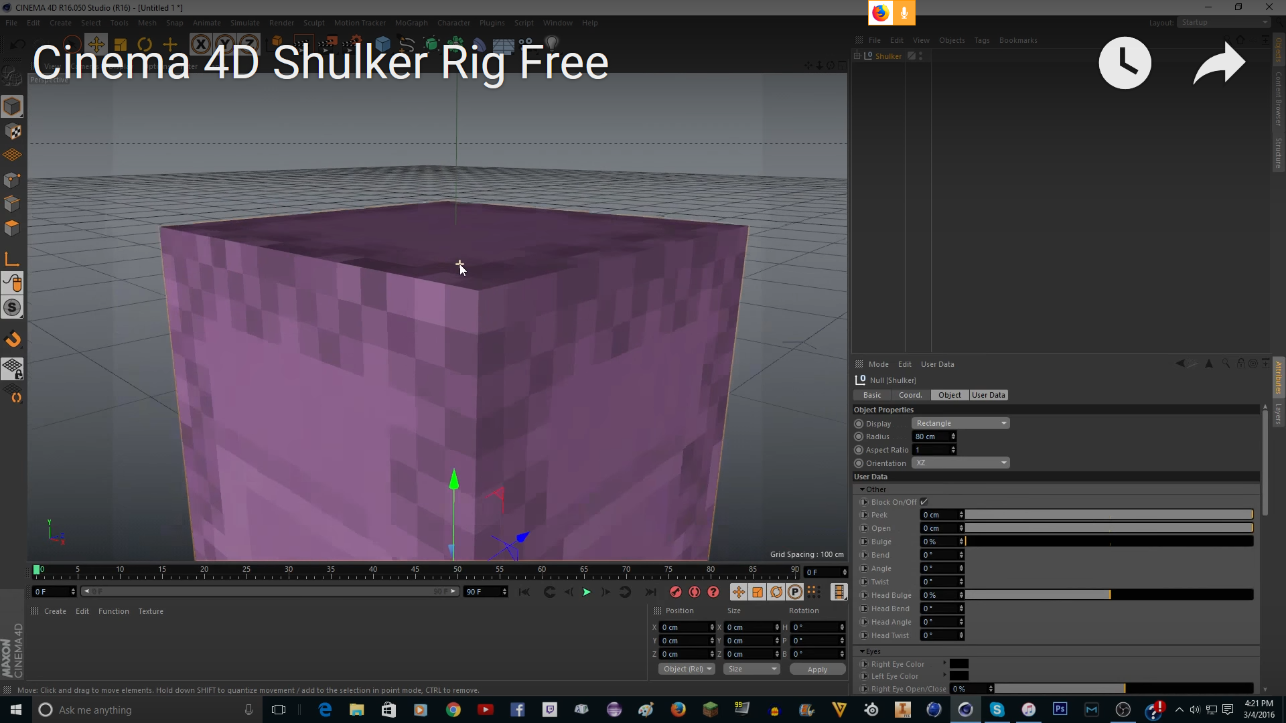Toggle animation dot for Orientation parameter
1286x723 pixels.
click(x=859, y=463)
